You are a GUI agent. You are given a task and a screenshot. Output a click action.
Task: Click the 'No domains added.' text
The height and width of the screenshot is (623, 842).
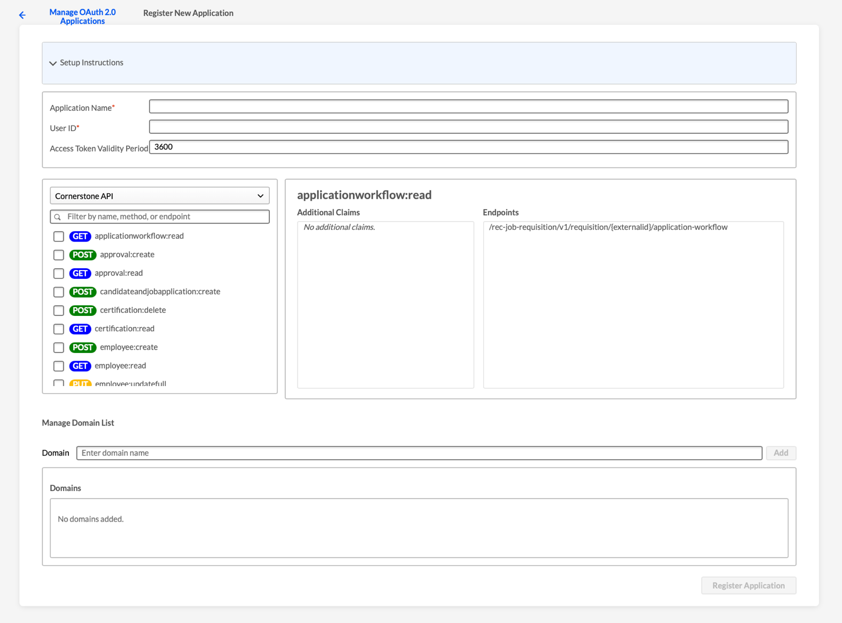click(91, 519)
